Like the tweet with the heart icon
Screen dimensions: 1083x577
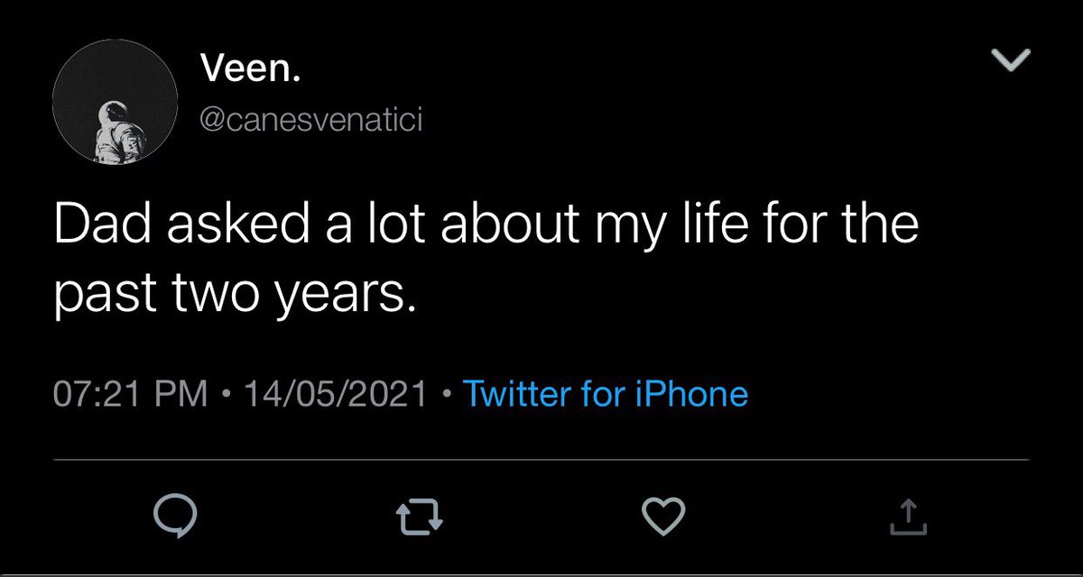pos(664,515)
